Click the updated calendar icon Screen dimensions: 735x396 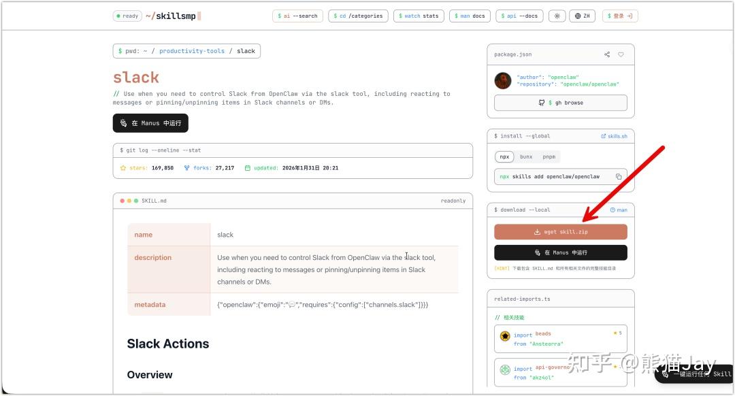point(248,168)
